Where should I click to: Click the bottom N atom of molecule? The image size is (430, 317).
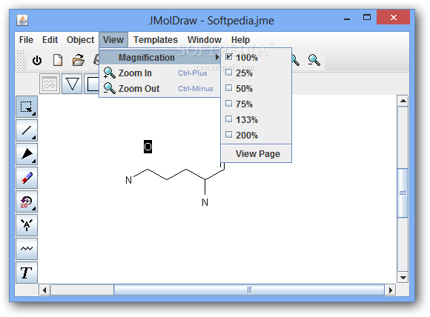pos(205,202)
